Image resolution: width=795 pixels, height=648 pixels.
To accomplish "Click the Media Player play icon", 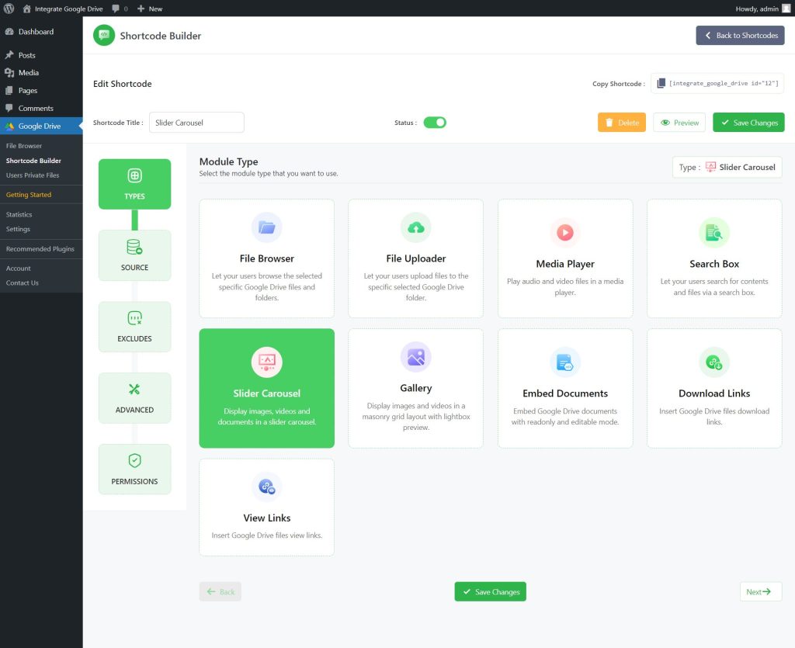I will [565, 233].
